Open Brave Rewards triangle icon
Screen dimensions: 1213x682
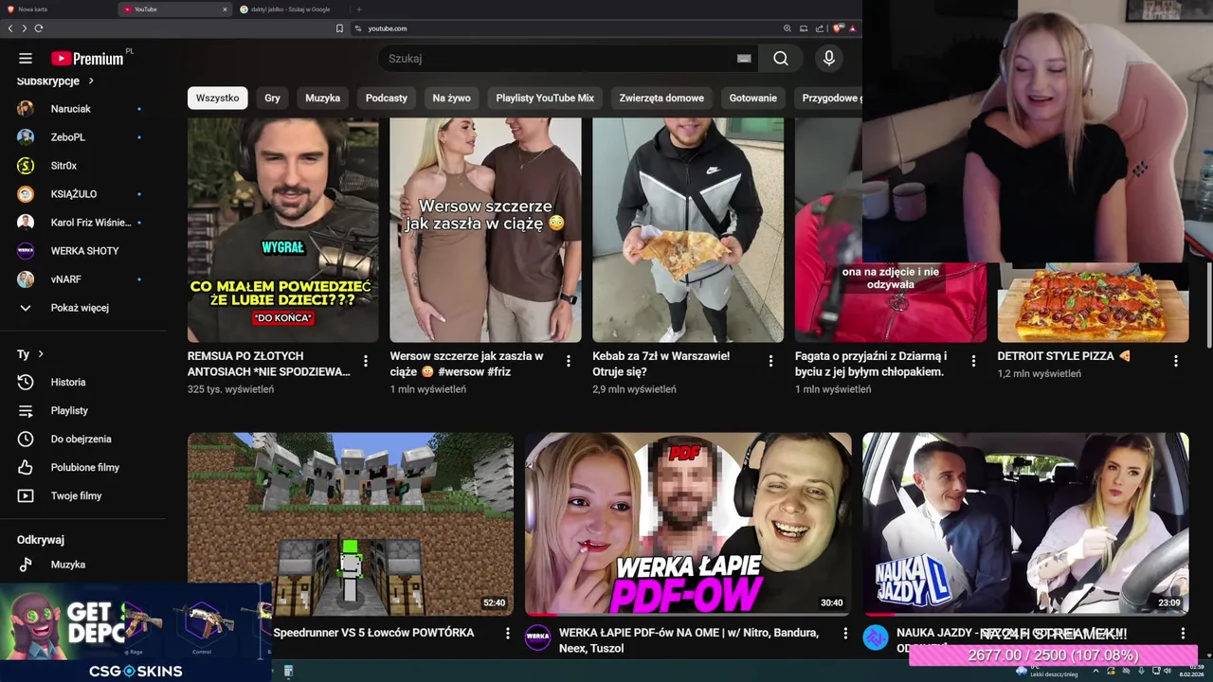(x=852, y=28)
